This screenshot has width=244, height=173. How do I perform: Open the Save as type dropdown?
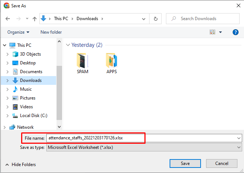click(x=144, y=147)
